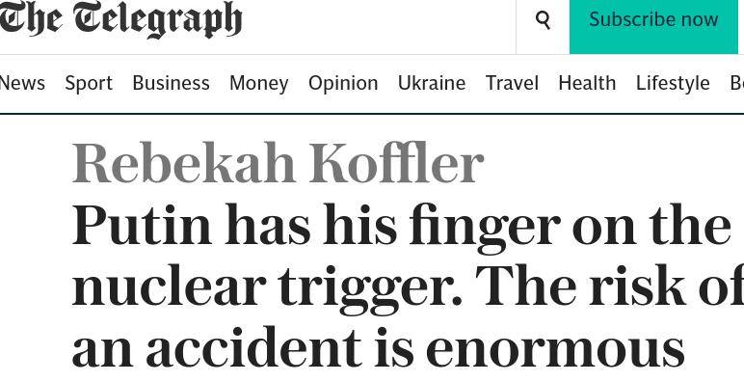Click the partially visible nav item after Lifestyle
This screenshot has height=382, width=744.
point(737,83)
